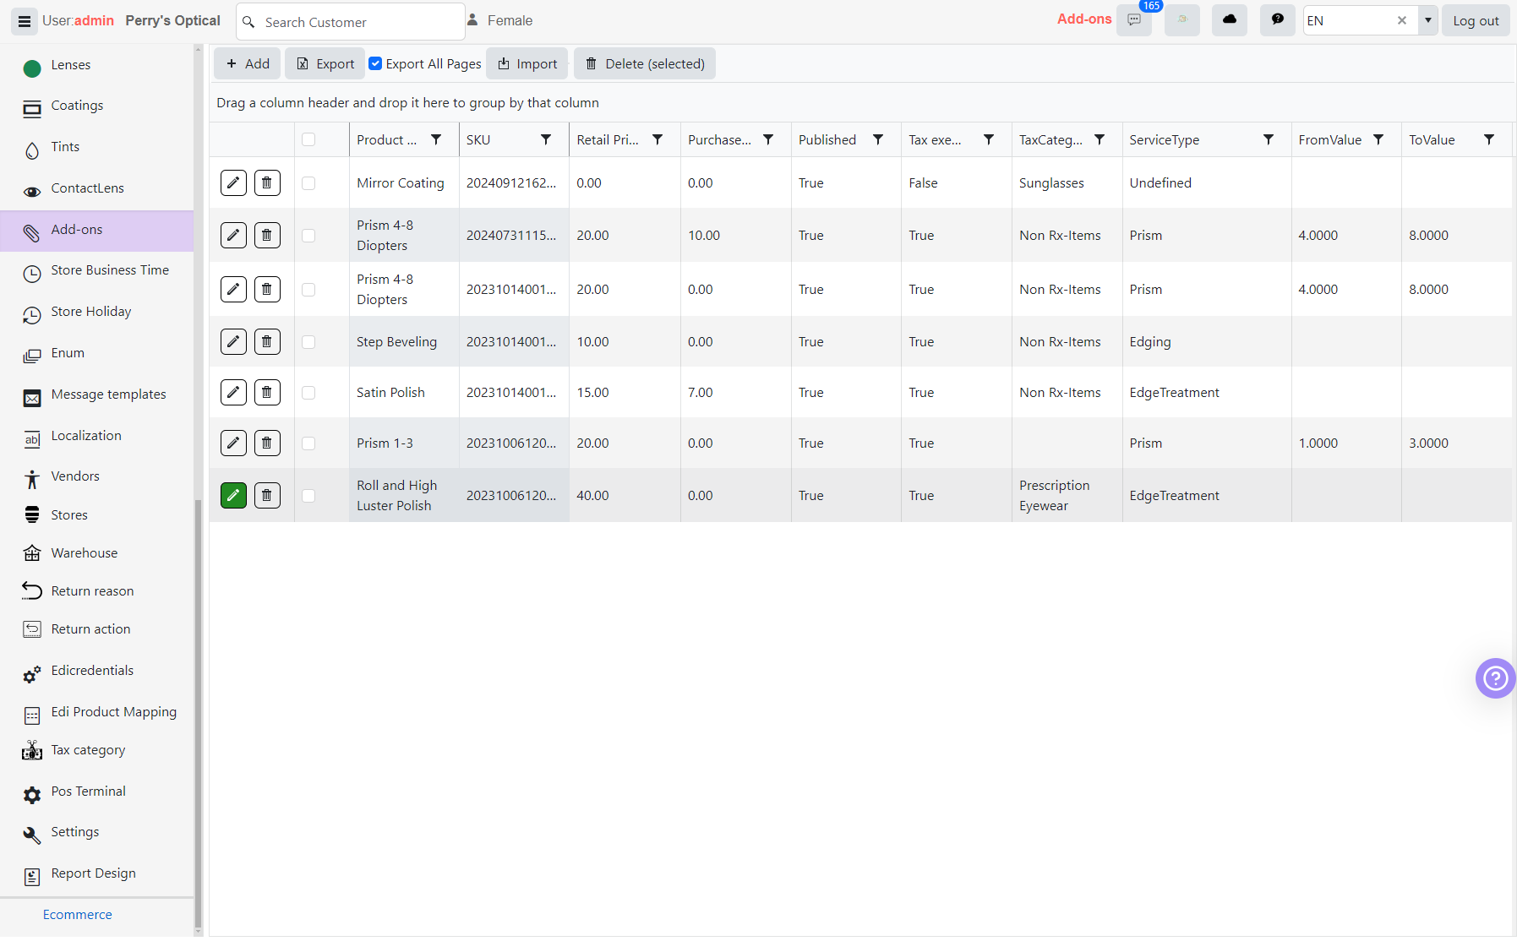Open the hamburger menu icon
This screenshot has width=1517, height=952.
[25, 21]
